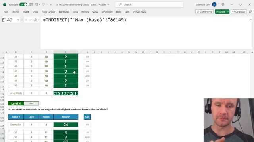Click the Name Box showing E149

click(x=9, y=20)
